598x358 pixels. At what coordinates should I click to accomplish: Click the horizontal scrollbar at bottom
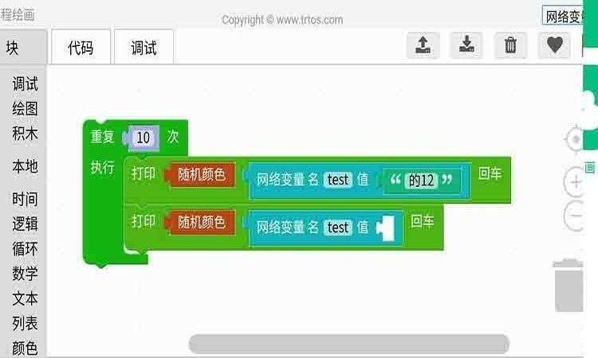349,344
